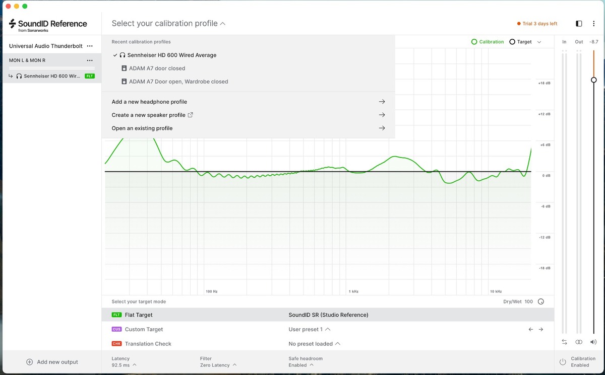Click the swap channels arrows icon
The image size is (605, 375).
pos(564,342)
